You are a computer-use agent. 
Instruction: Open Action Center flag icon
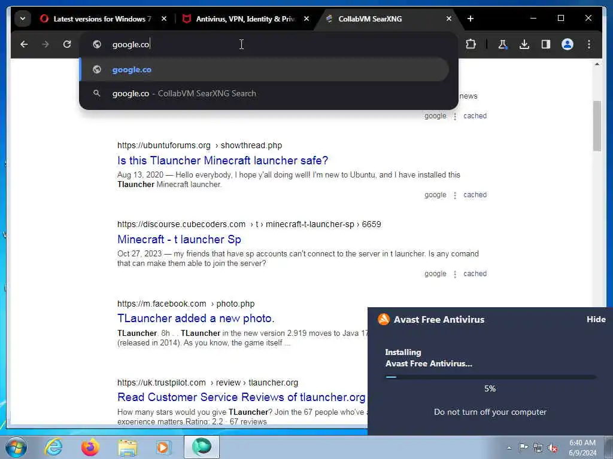(x=523, y=447)
